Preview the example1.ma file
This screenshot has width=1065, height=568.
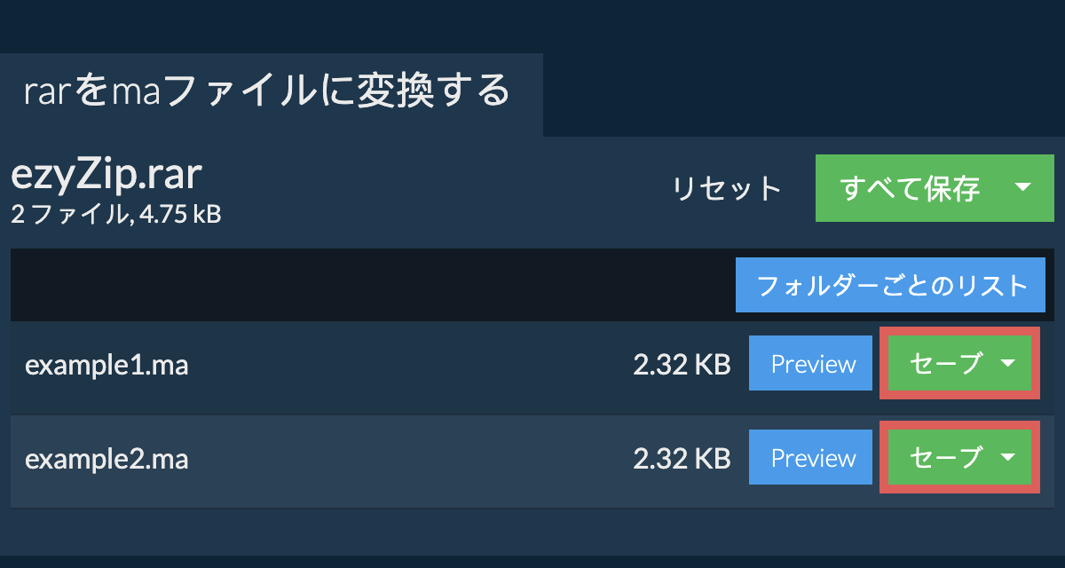(x=811, y=364)
